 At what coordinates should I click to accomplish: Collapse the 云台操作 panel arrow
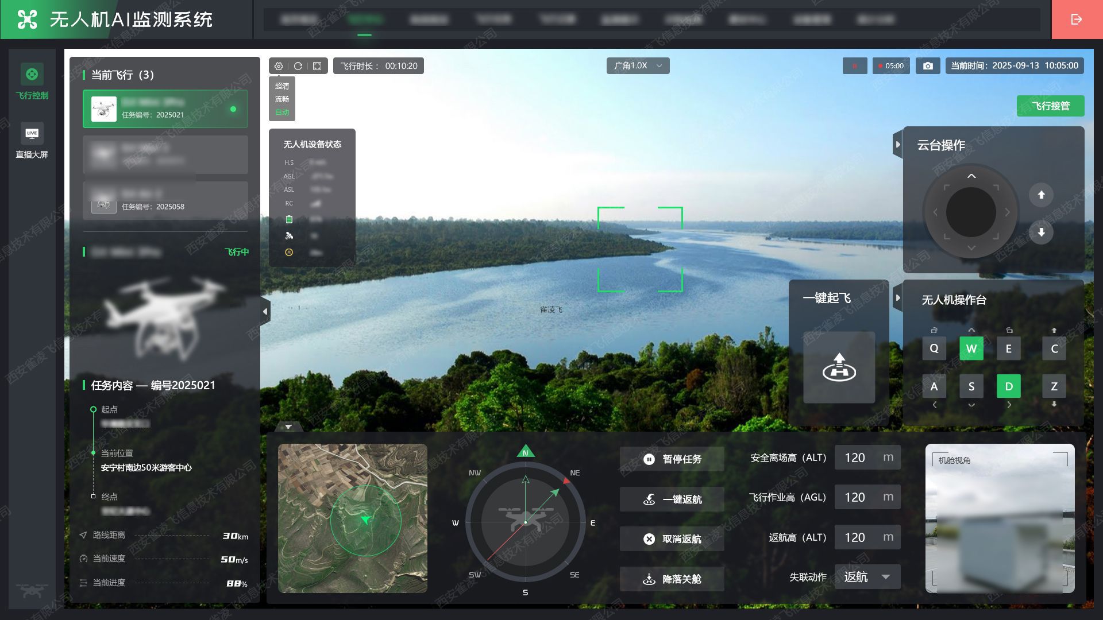[x=897, y=145]
